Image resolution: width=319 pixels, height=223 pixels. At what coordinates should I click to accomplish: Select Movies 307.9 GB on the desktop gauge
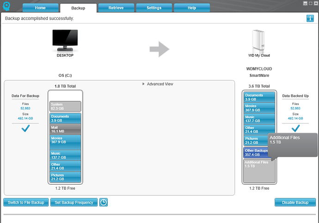click(65, 142)
